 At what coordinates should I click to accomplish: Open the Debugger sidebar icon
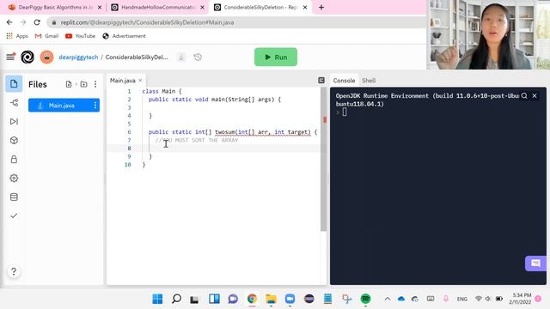(x=14, y=122)
